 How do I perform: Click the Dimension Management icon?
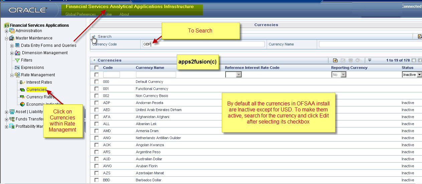click(17, 53)
